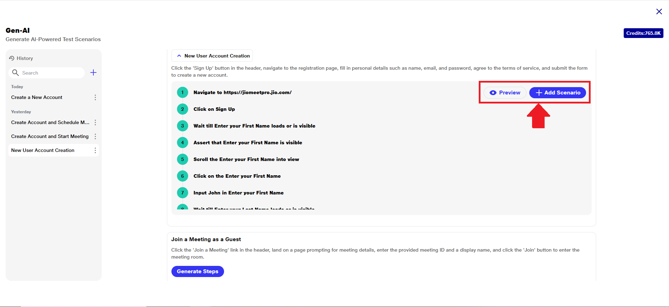Screen dimensions: 669x307
Task: Close the Gen-AI dialog with X icon
Action: point(659,11)
